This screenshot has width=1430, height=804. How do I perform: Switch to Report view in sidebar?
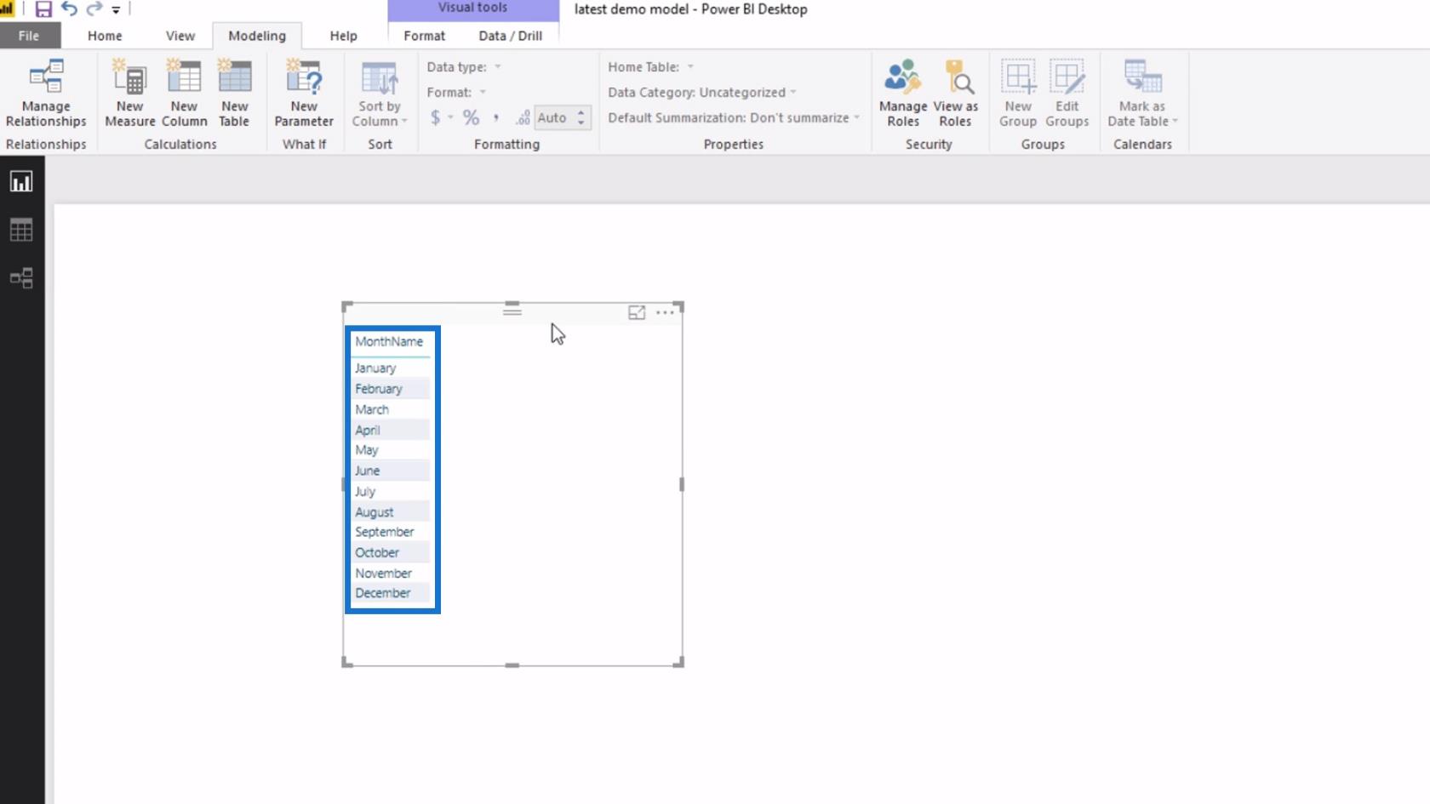[x=21, y=181]
